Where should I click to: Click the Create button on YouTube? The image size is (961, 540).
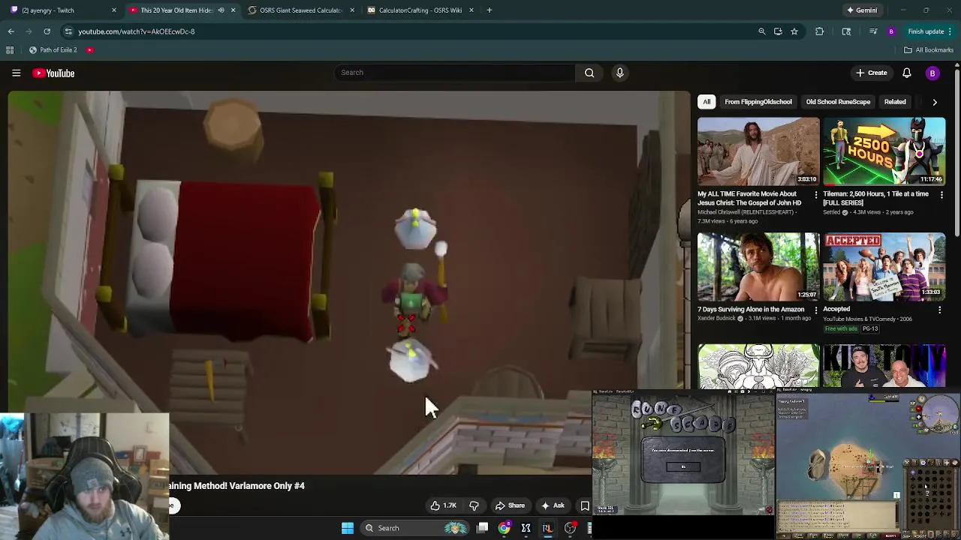pyautogui.click(x=871, y=73)
